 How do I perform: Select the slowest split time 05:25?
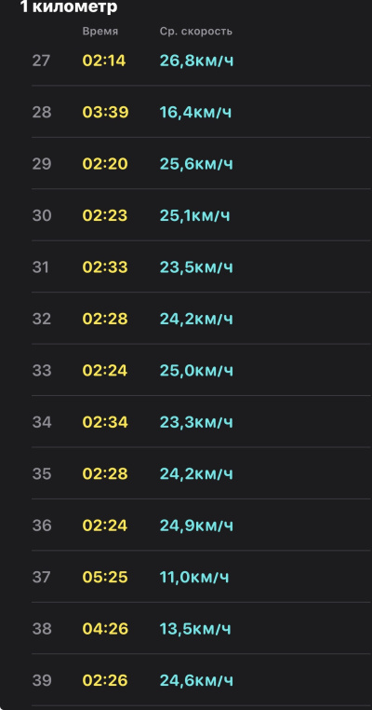point(105,577)
